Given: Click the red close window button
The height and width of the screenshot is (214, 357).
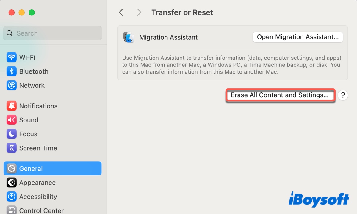Looking at the screenshot, I should pos(12,13).
